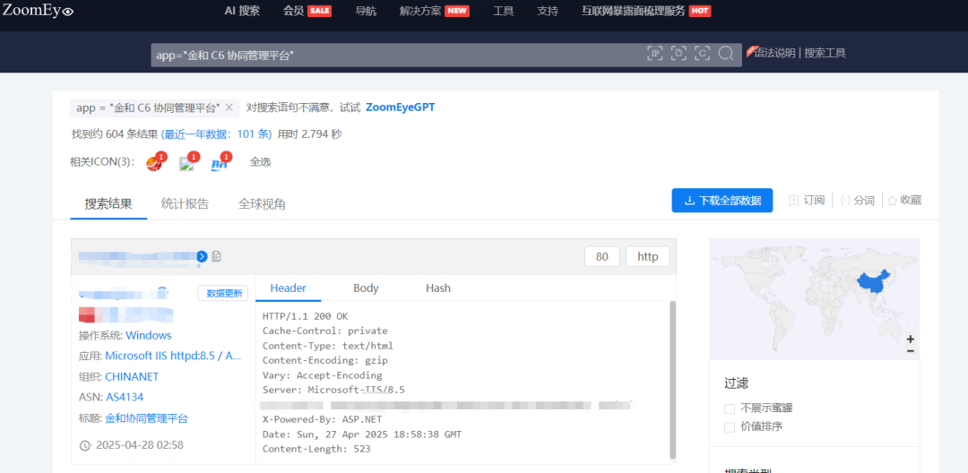Screen dimensions: 968x473
Task: Open the 语法说明 link
Action: pos(774,53)
